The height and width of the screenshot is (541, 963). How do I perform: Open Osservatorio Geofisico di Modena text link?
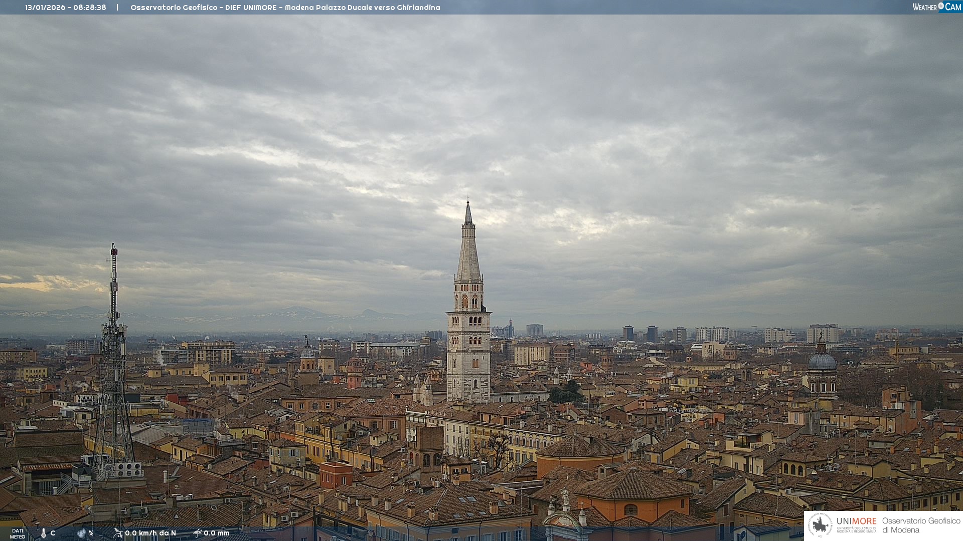(x=921, y=525)
